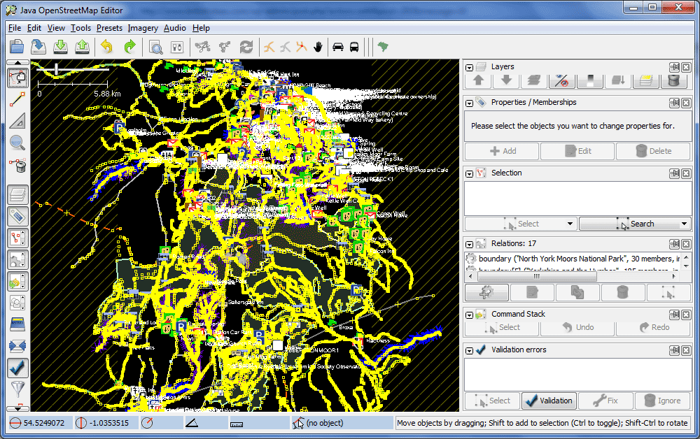Image resolution: width=700 pixels, height=439 pixels.
Task: Open Preferences sliders icon in toolbar
Action: pyautogui.click(x=177, y=46)
